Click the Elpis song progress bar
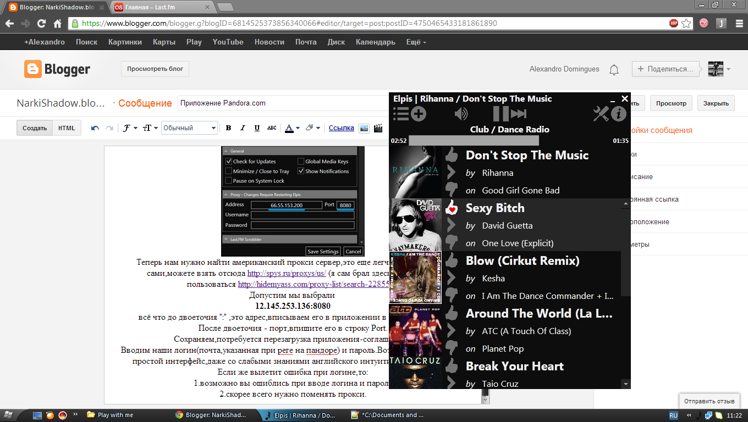Image resolution: width=748 pixels, height=422 pixels. click(509, 141)
